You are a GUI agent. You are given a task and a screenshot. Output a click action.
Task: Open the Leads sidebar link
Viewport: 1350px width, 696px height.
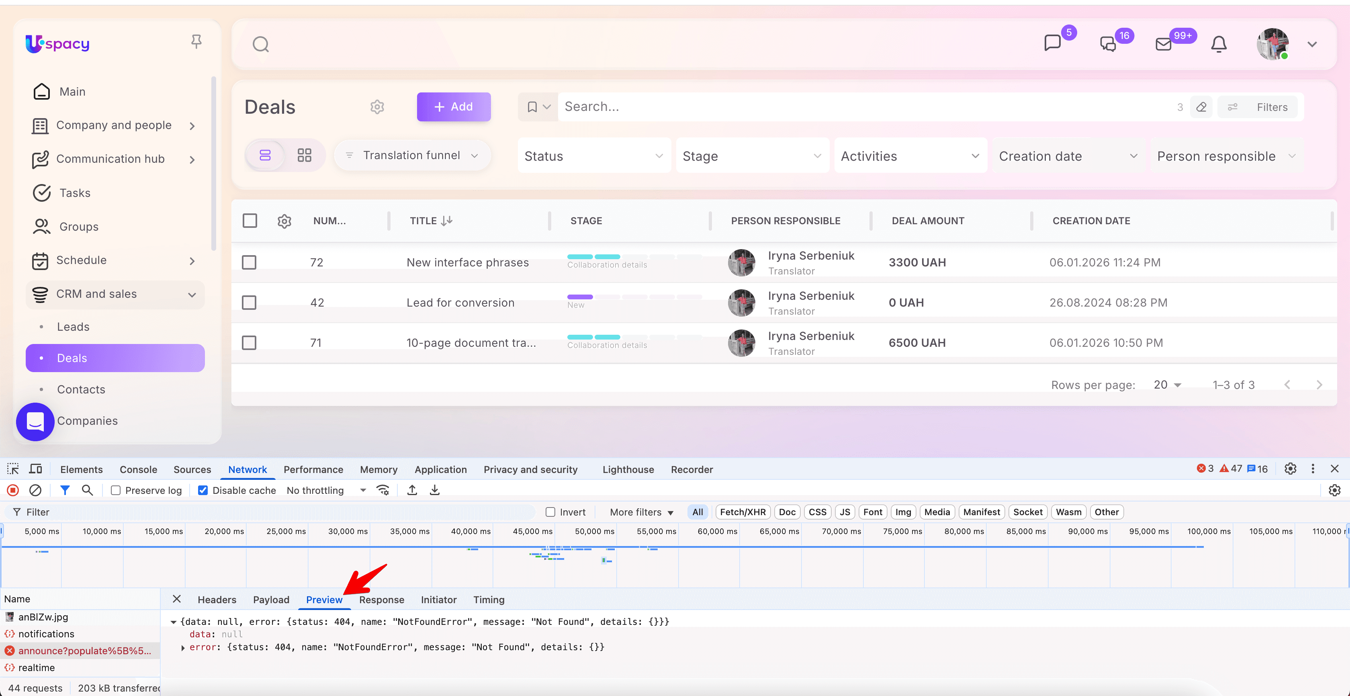(74, 327)
